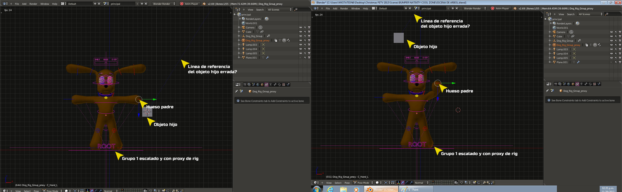The width and height of the screenshot is (622, 192).
Task: Click OpenGL render image icon in right window
Action: pyautogui.click(x=474, y=183)
